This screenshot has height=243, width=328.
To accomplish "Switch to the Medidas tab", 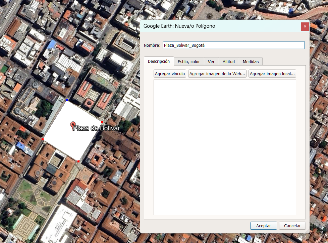I will 251,62.
